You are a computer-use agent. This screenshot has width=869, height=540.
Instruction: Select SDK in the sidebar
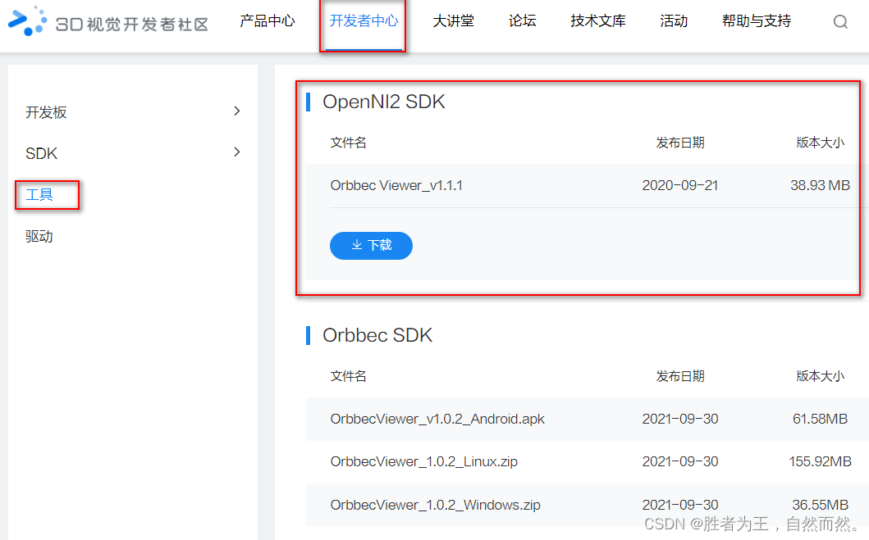coord(42,153)
